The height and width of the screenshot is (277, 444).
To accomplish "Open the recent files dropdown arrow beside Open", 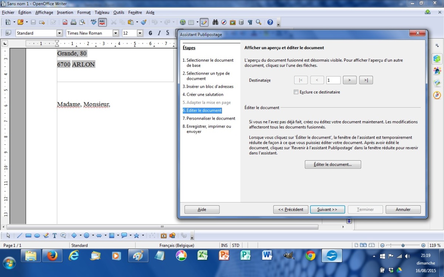I will click(26, 22).
